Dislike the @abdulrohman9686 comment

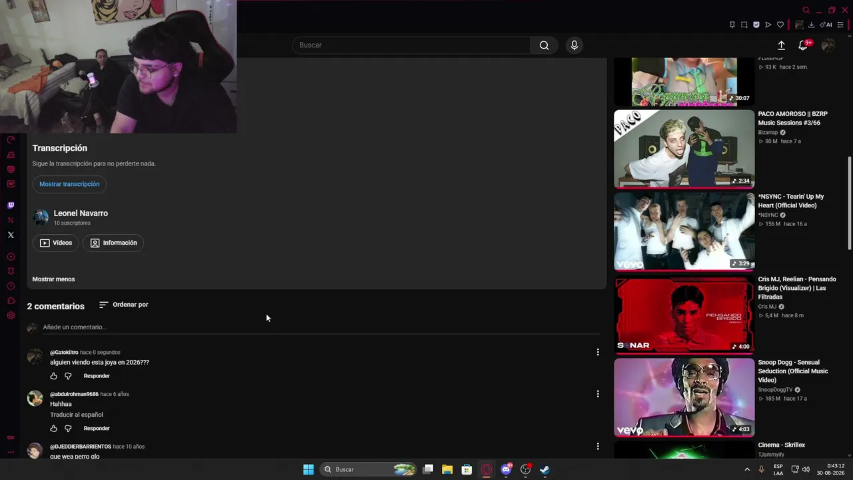(68, 429)
